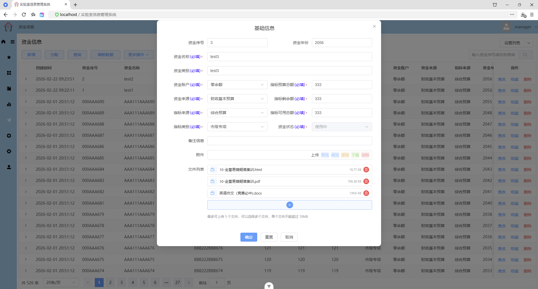Open the books library sidebar icon
This screenshot has width=538, height=289.
click(x=9, y=89)
